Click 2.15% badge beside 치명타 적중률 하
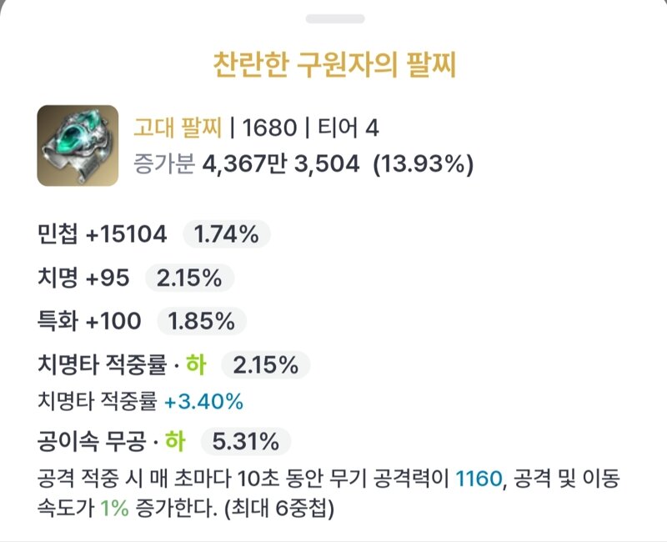This screenshot has width=667, height=542. [x=266, y=365]
